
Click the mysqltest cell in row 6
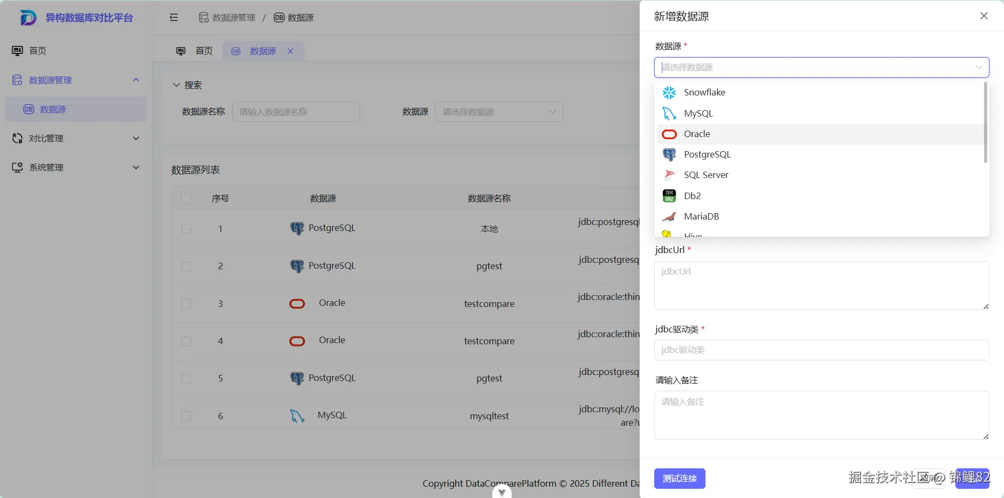point(489,416)
